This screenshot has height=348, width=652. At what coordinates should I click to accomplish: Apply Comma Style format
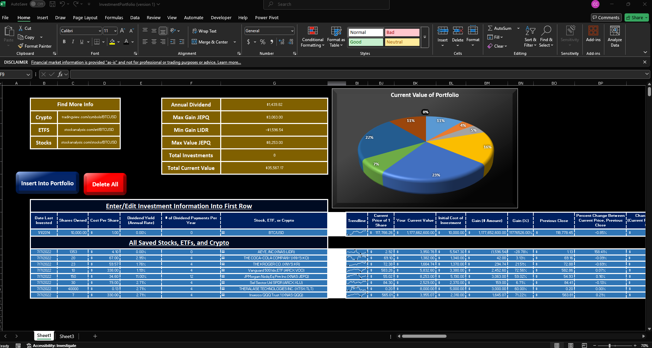(272, 41)
